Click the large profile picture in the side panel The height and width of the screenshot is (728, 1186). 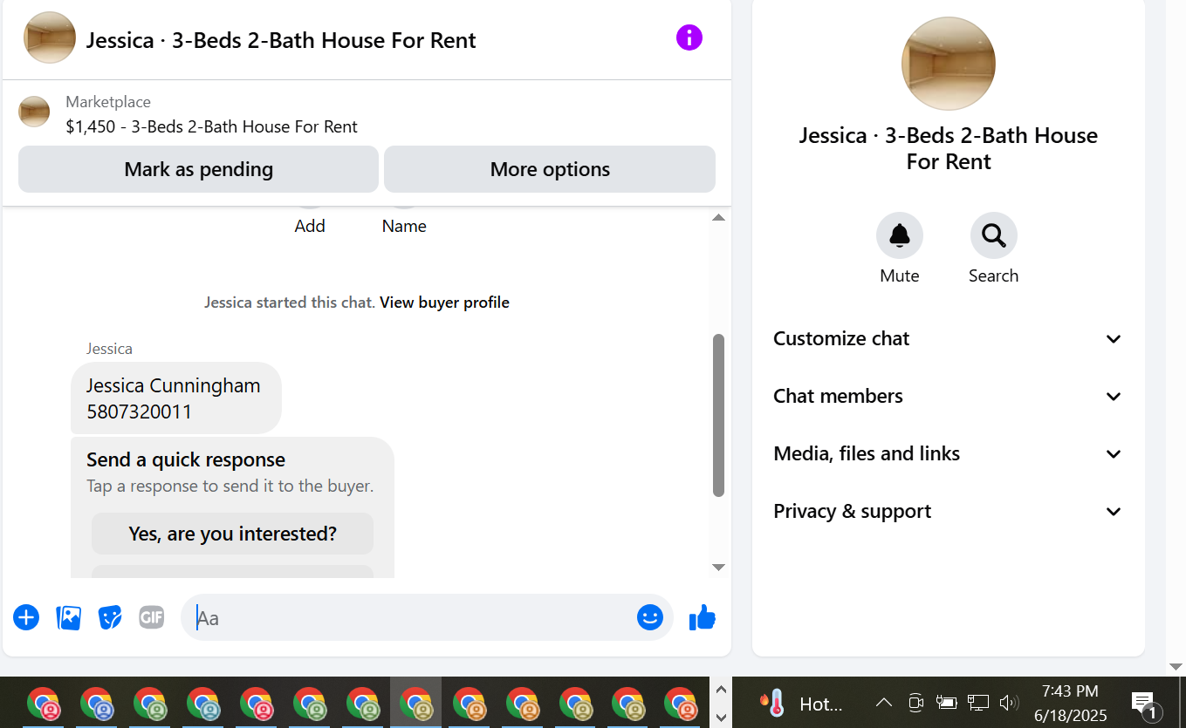[x=949, y=64]
